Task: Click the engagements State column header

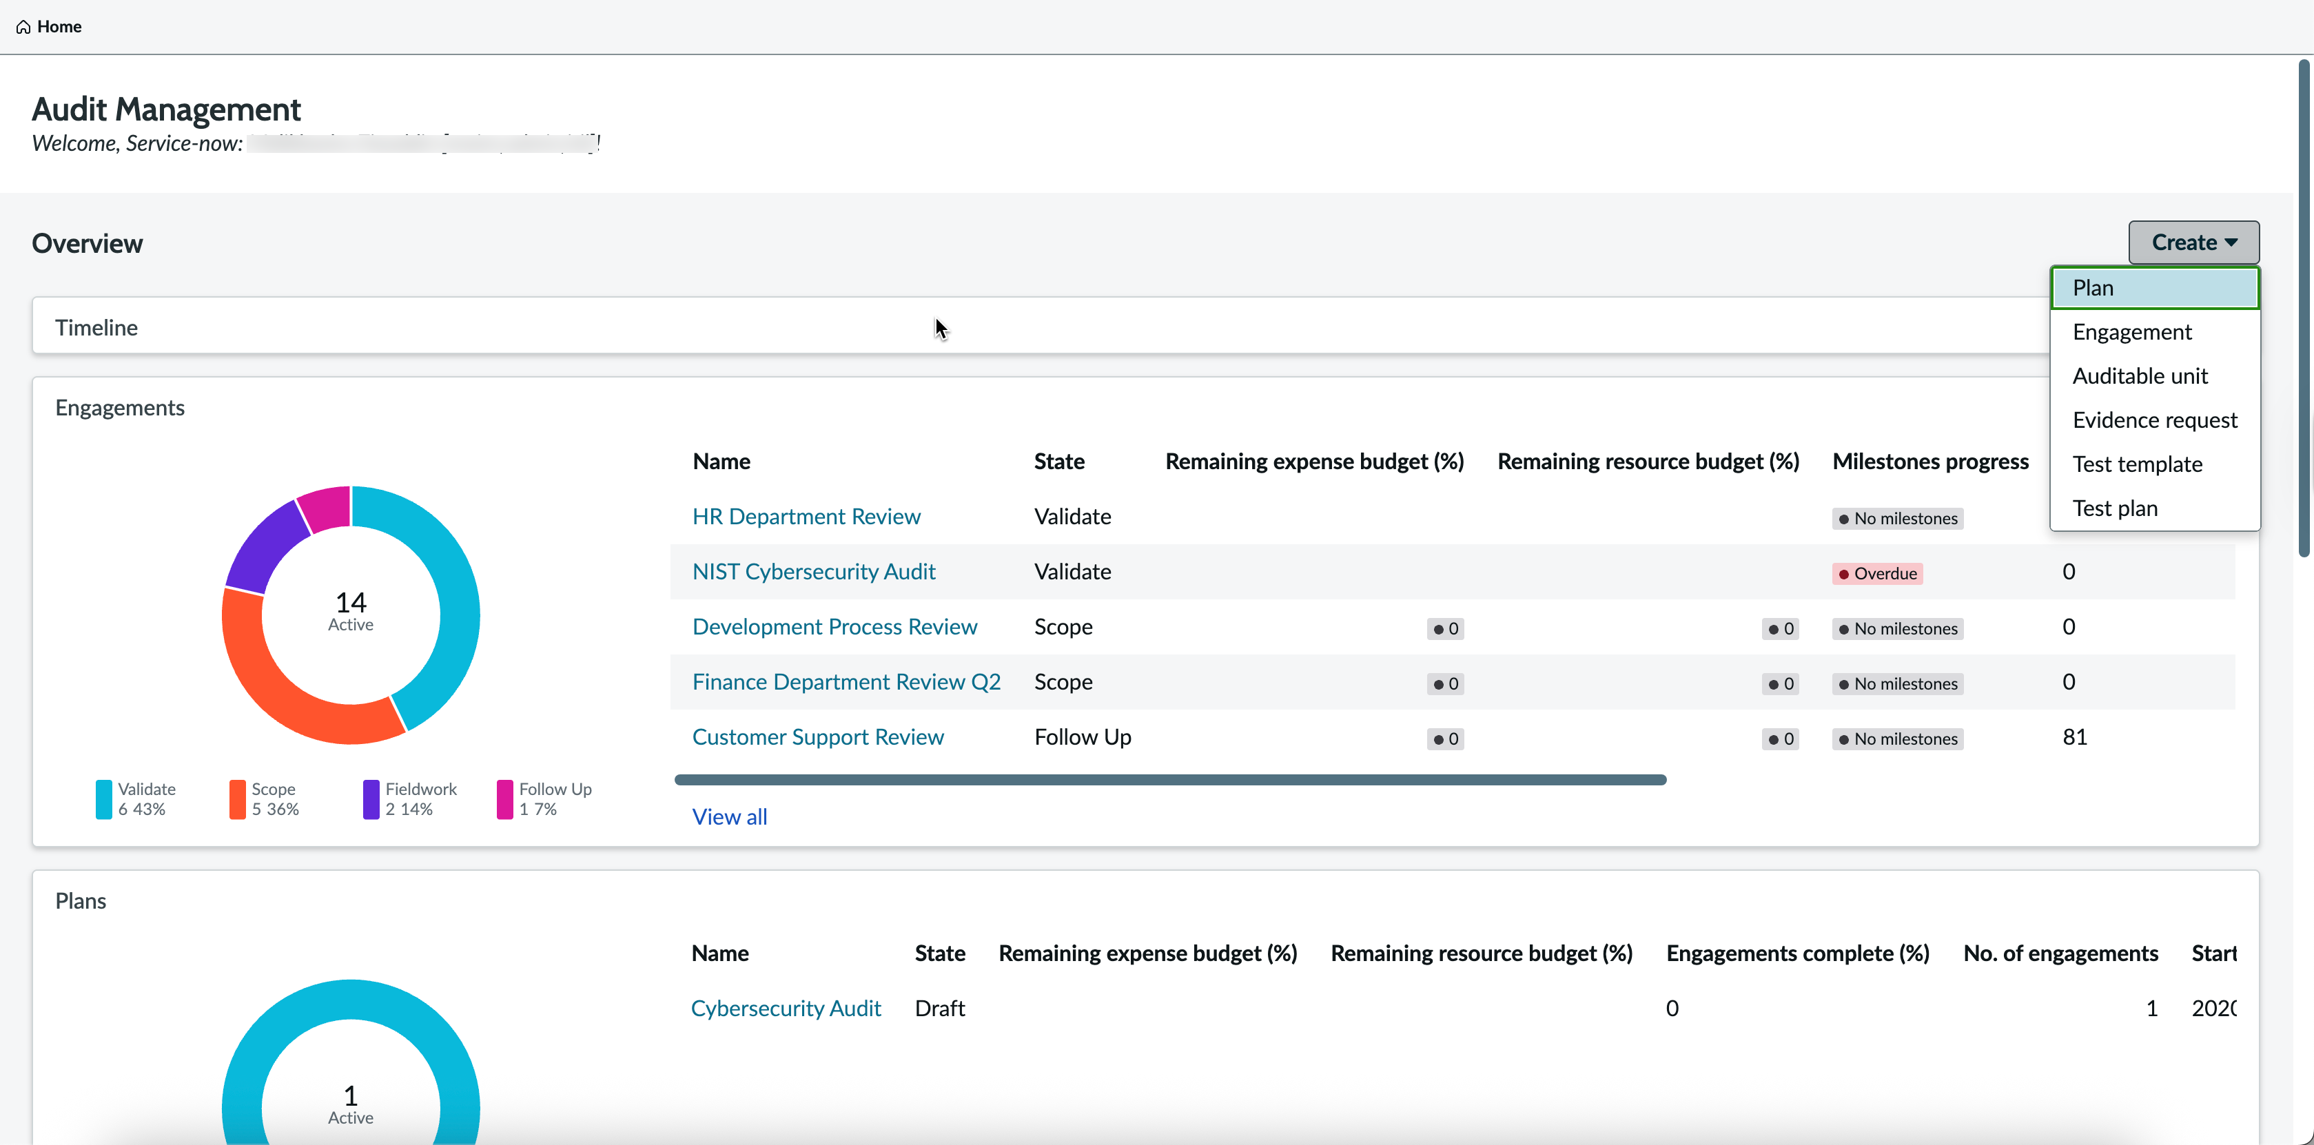Action: point(1059,462)
